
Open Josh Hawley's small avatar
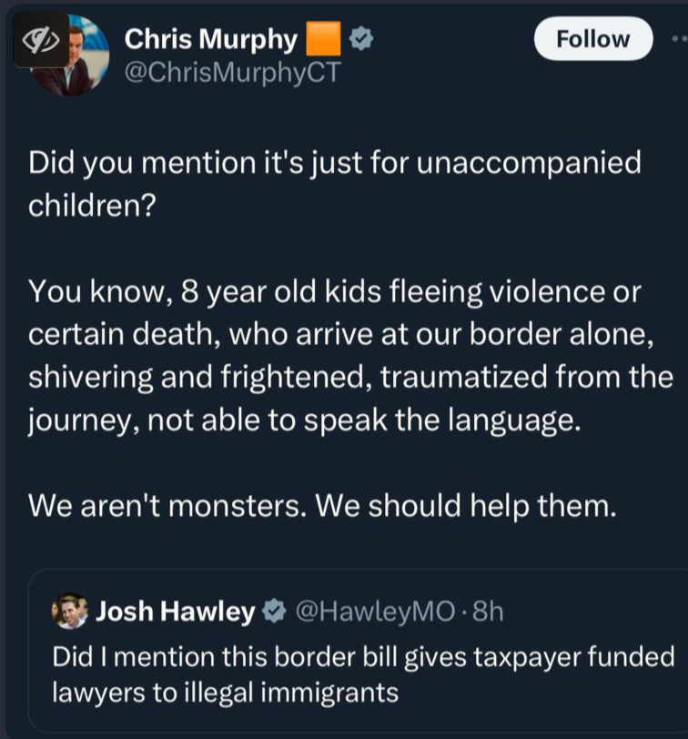point(70,611)
